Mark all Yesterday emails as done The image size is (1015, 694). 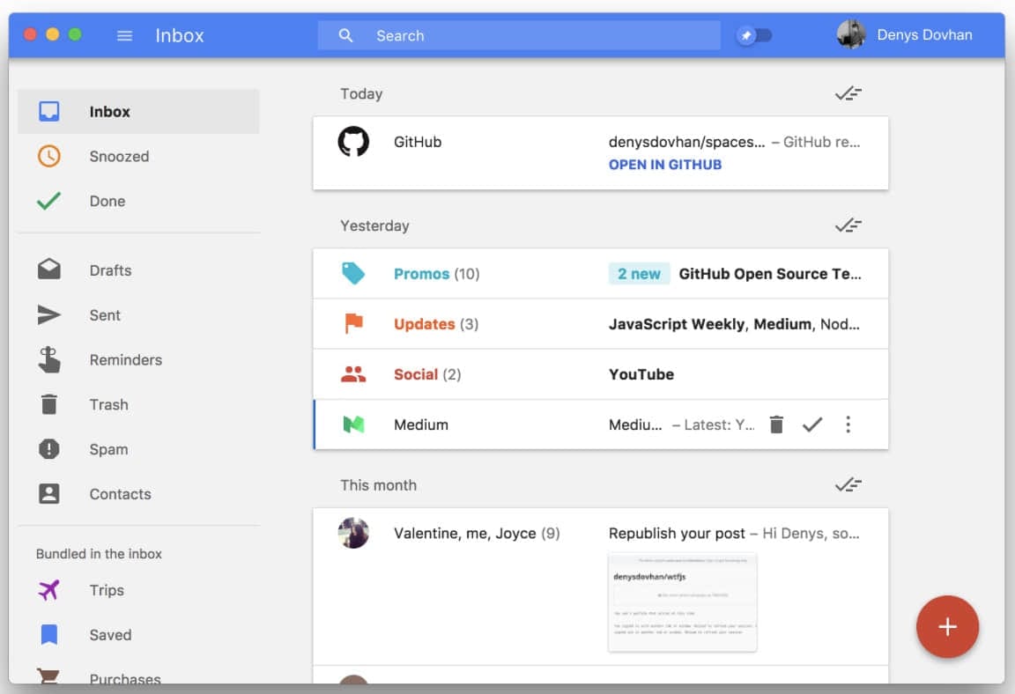(848, 225)
